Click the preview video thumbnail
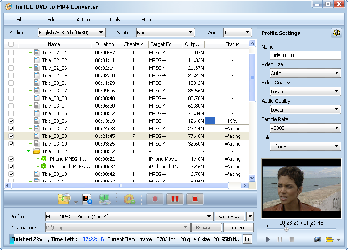The width and height of the screenshot is (348, 250). [x=302, y=188]
